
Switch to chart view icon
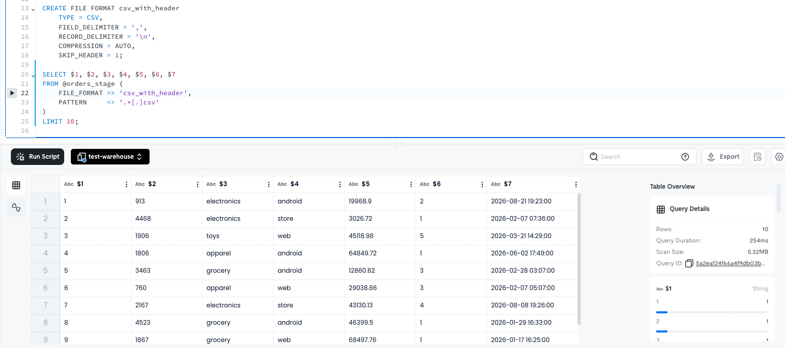pos(16,207)
